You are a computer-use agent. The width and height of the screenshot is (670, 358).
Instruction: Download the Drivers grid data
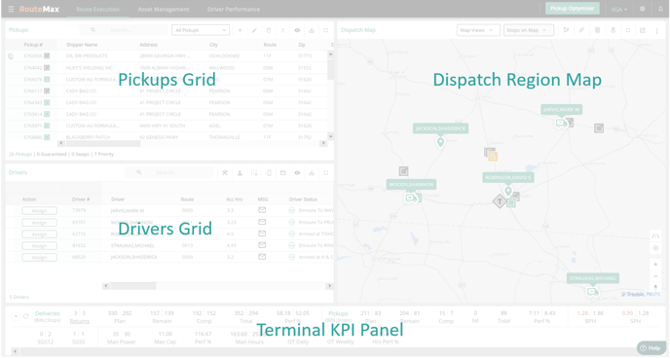pos(312,173)
